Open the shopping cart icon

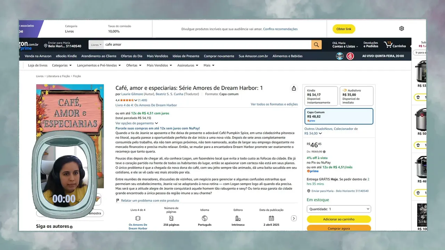click(388, 45)
